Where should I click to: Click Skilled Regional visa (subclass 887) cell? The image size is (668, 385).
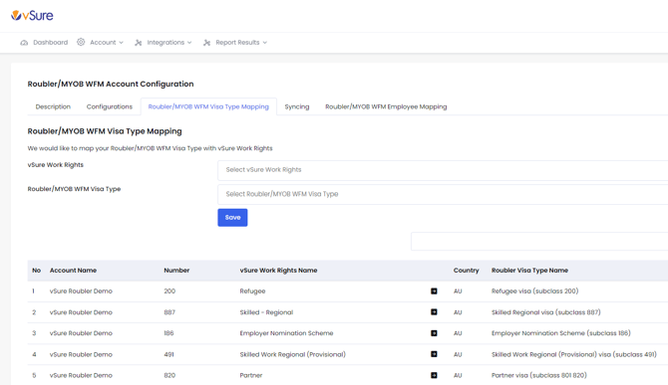[545, 312]
